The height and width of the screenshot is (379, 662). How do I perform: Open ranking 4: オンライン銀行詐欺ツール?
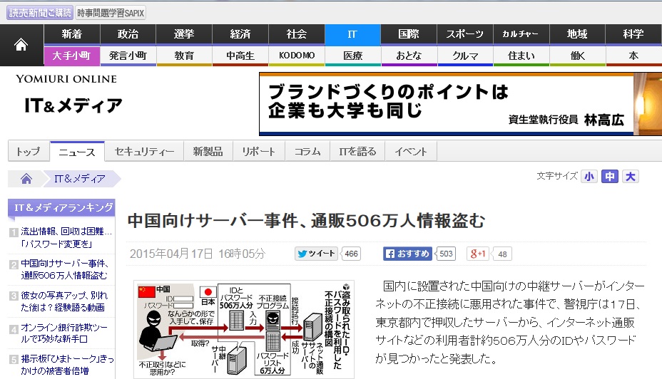64,333
